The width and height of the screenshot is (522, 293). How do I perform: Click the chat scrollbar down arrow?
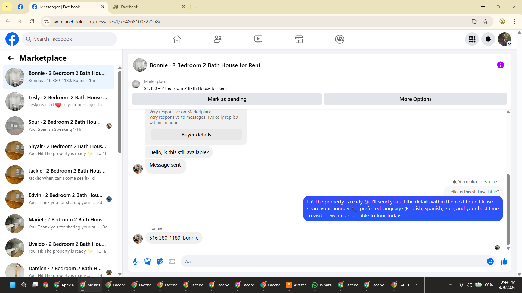coord(508,249)
